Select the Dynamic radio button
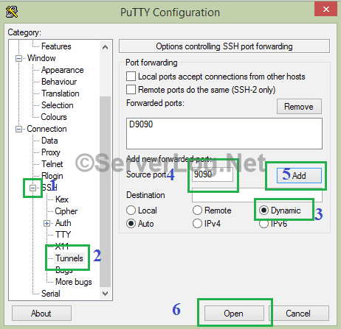The width and height of the screenshot is (341, 329). (263, 211)
